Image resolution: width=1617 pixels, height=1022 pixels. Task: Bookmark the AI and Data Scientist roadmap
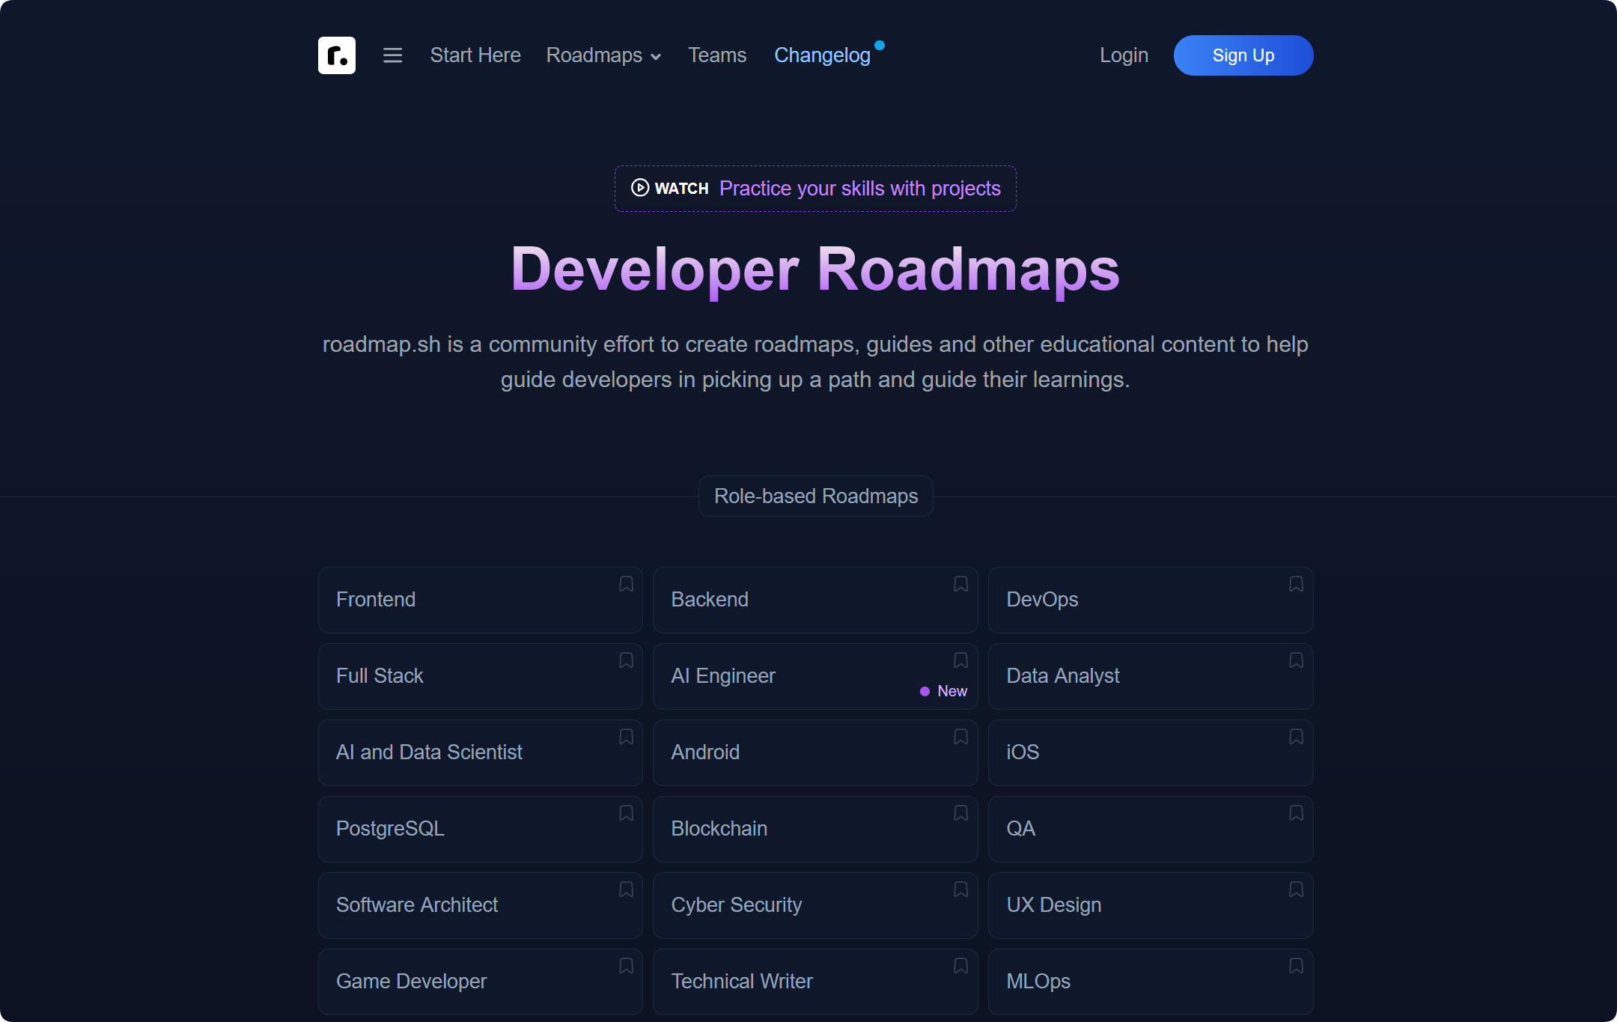[626, 737]
